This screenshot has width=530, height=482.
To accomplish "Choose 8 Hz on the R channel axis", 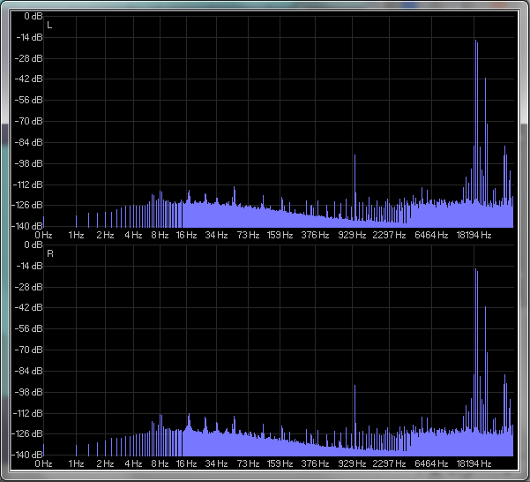I will click(x=160, y=463).
